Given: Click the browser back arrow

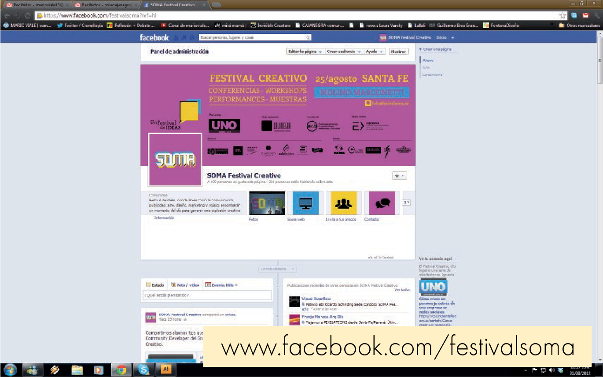Looking at the screenshot, I should pyautogui.click(x=7, y=15).
